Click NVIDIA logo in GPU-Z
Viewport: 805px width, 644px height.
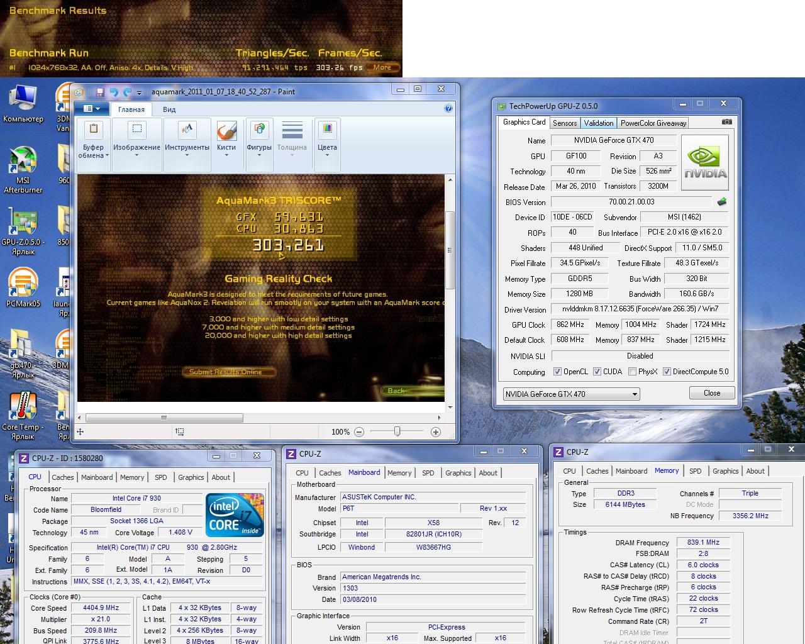point(705,162)
